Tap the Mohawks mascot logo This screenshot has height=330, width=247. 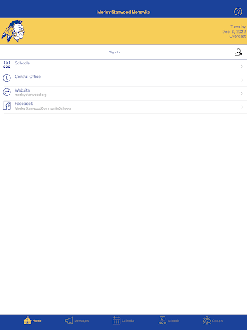[14, 31]
